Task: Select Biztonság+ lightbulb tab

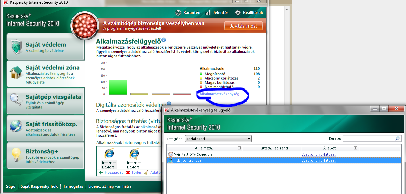Action: (x=45, y=156)
